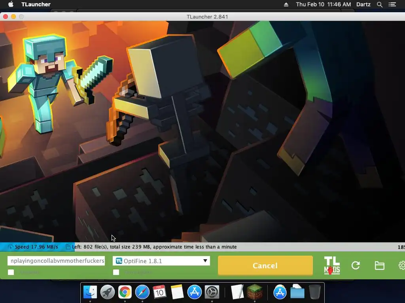The image size is (405, 303).
Task: Open the Minecraft grass block dock icon
Action: click(x=255, y=292)
